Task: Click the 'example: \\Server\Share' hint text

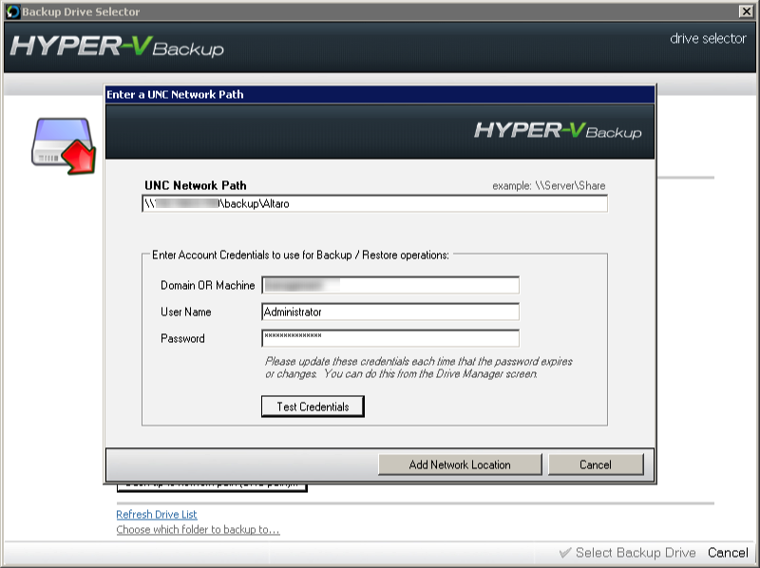Action: [x=549, y=185]
